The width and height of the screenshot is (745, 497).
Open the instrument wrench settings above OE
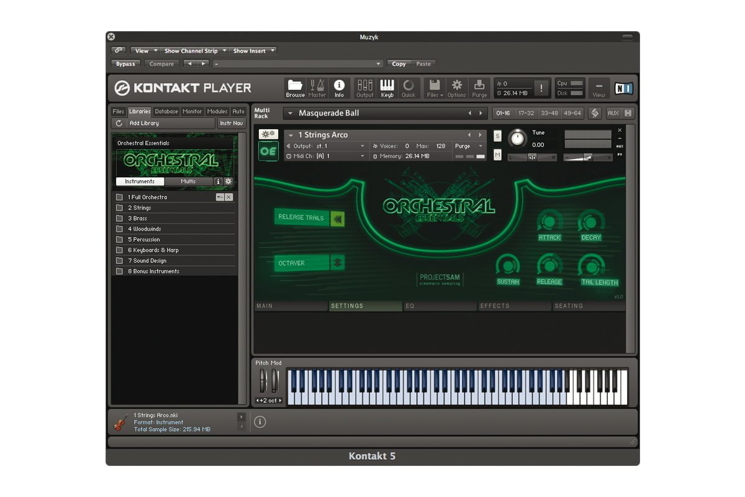(x=269, y=134)
